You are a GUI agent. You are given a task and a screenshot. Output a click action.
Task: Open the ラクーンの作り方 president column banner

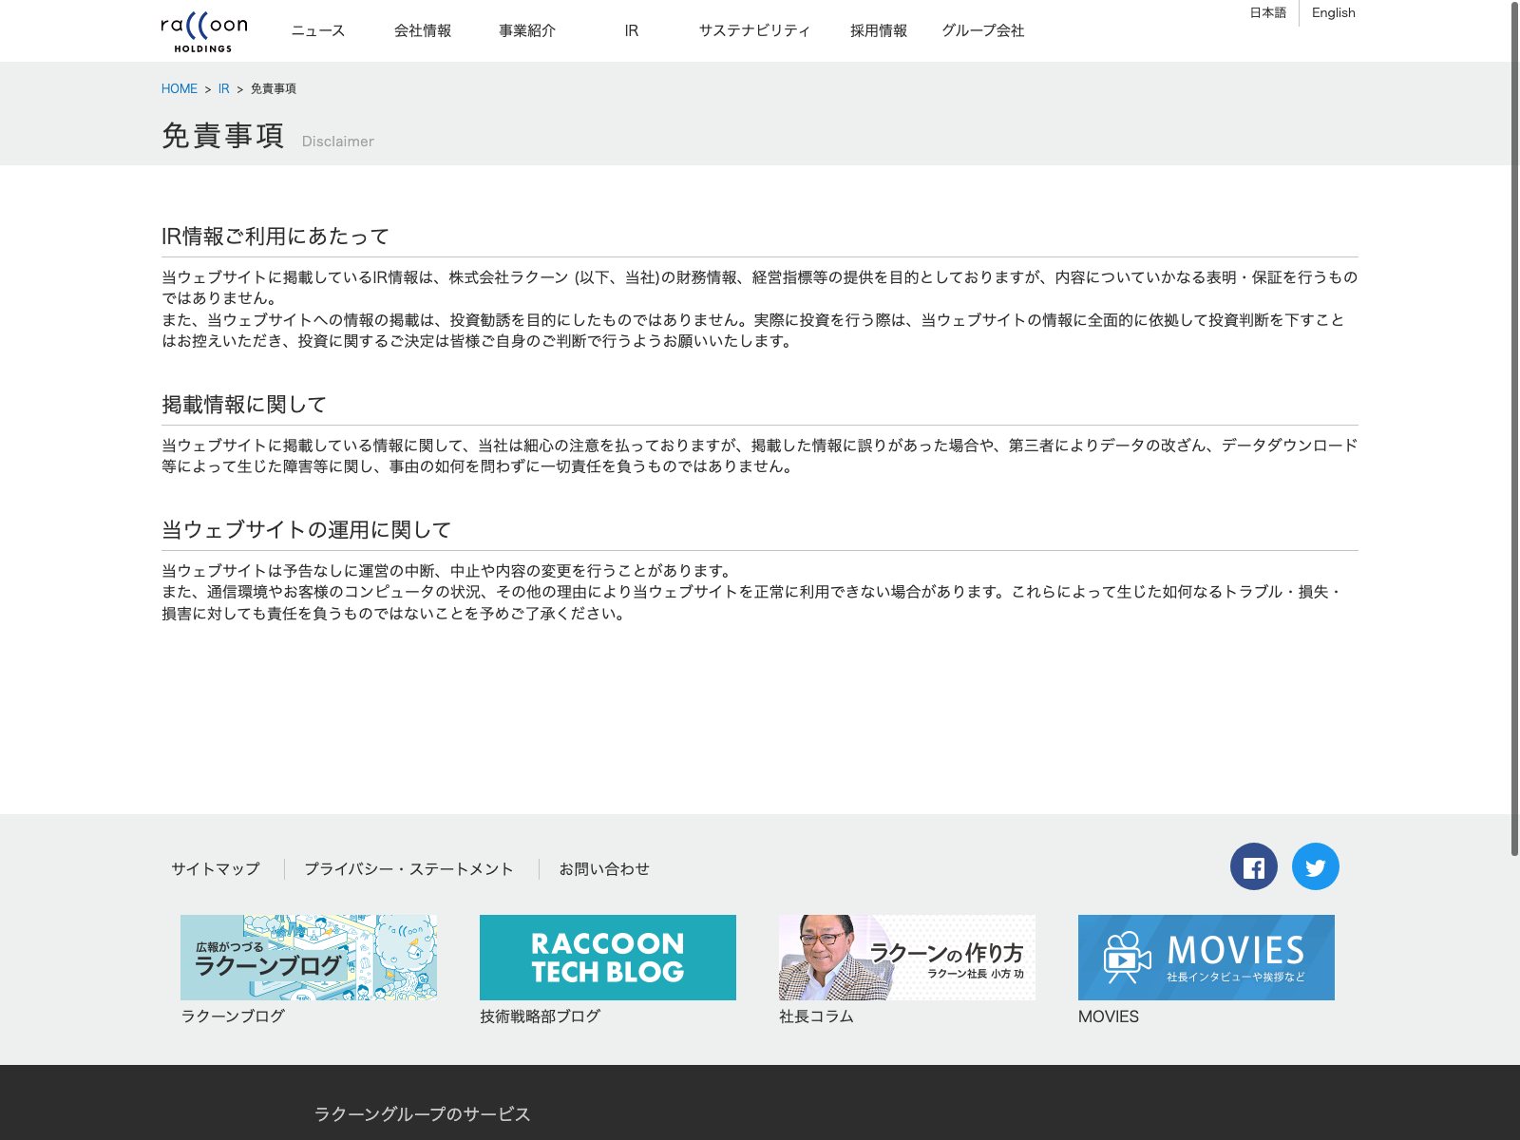[x=907, y=957]
